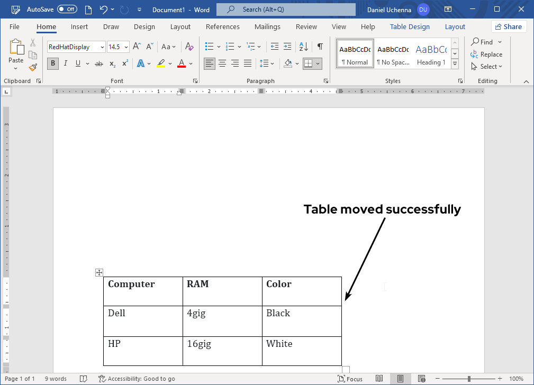
Task: Switch to Read Mode view
Action: coord(379,379)
